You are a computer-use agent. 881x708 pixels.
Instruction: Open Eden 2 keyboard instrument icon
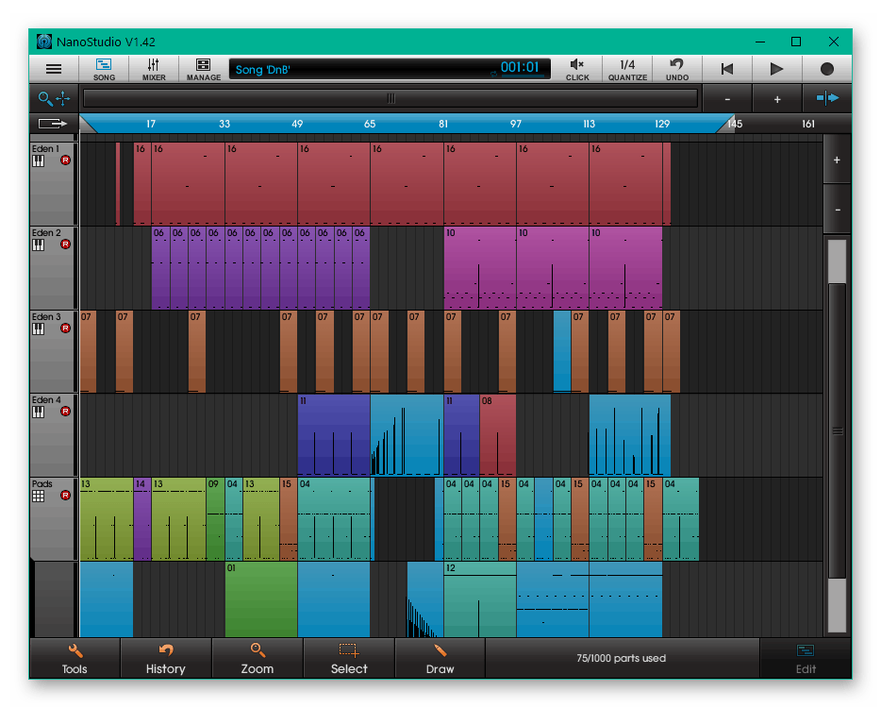coord(39,245)
